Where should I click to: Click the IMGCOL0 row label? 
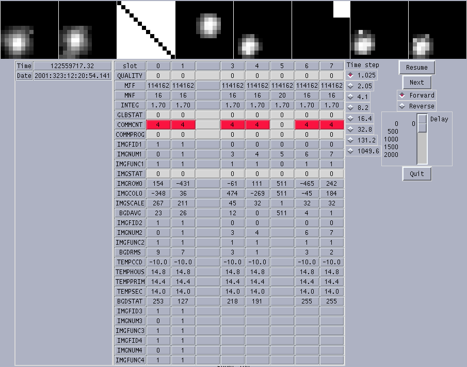130,194
